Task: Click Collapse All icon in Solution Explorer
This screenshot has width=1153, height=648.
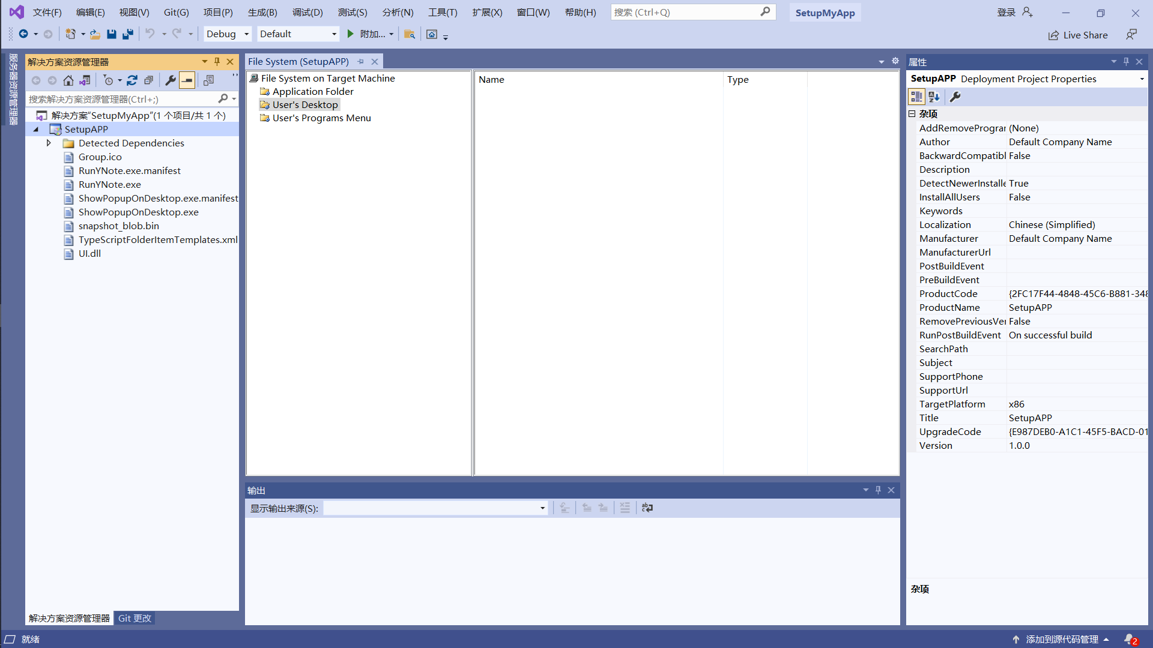Action: [x=148, y=80]
